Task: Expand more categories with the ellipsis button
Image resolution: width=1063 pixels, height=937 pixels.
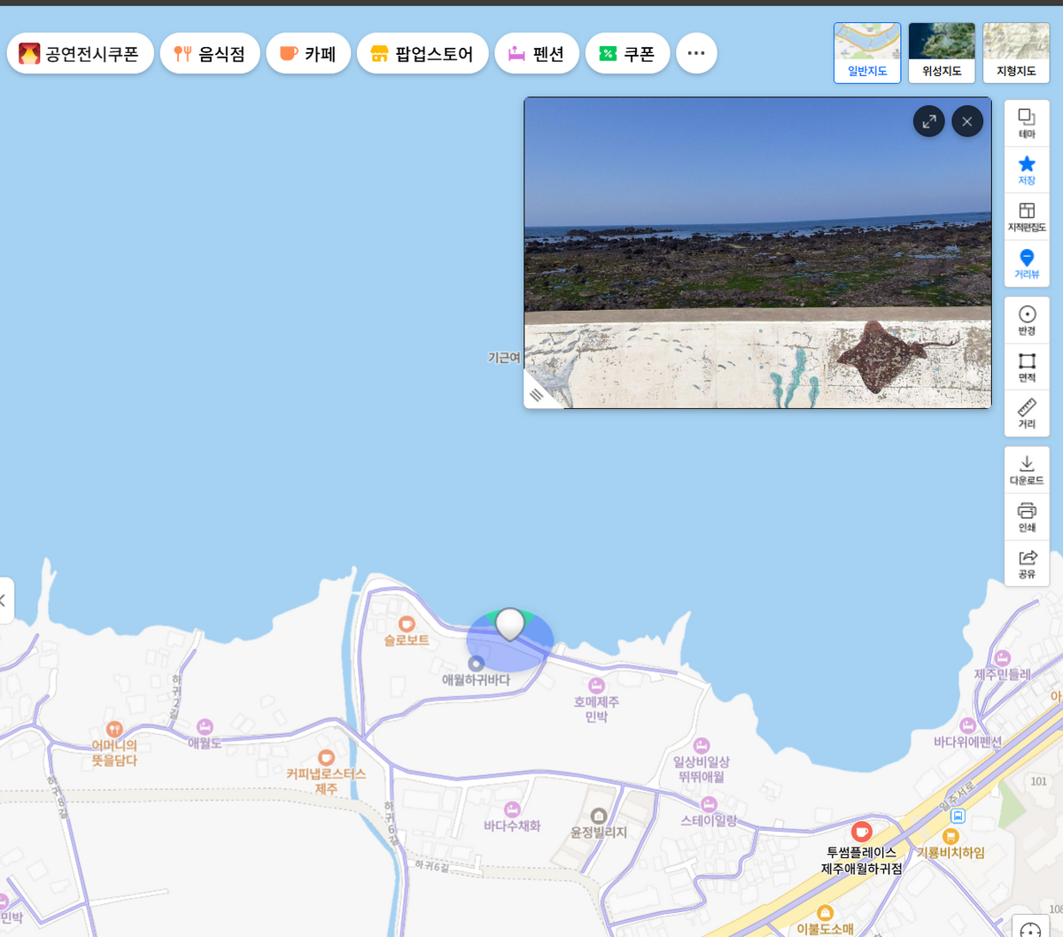Action: [x=696, y=54]
